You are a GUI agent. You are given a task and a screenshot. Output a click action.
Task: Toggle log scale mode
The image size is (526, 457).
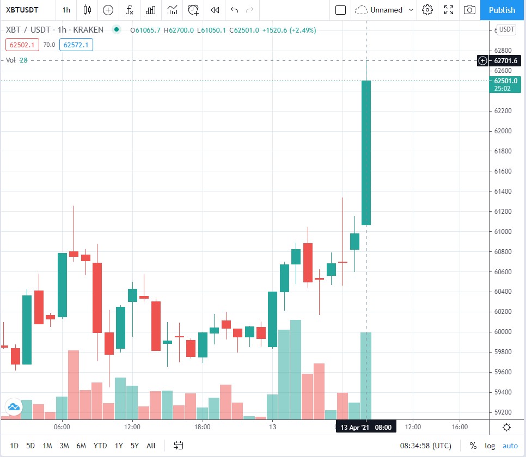(x=490, y=446)
